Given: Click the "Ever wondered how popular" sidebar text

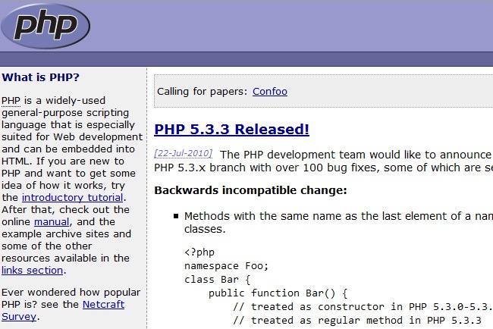Looking at the screenshot, I should pyautogui.click(x=71, y=292).
